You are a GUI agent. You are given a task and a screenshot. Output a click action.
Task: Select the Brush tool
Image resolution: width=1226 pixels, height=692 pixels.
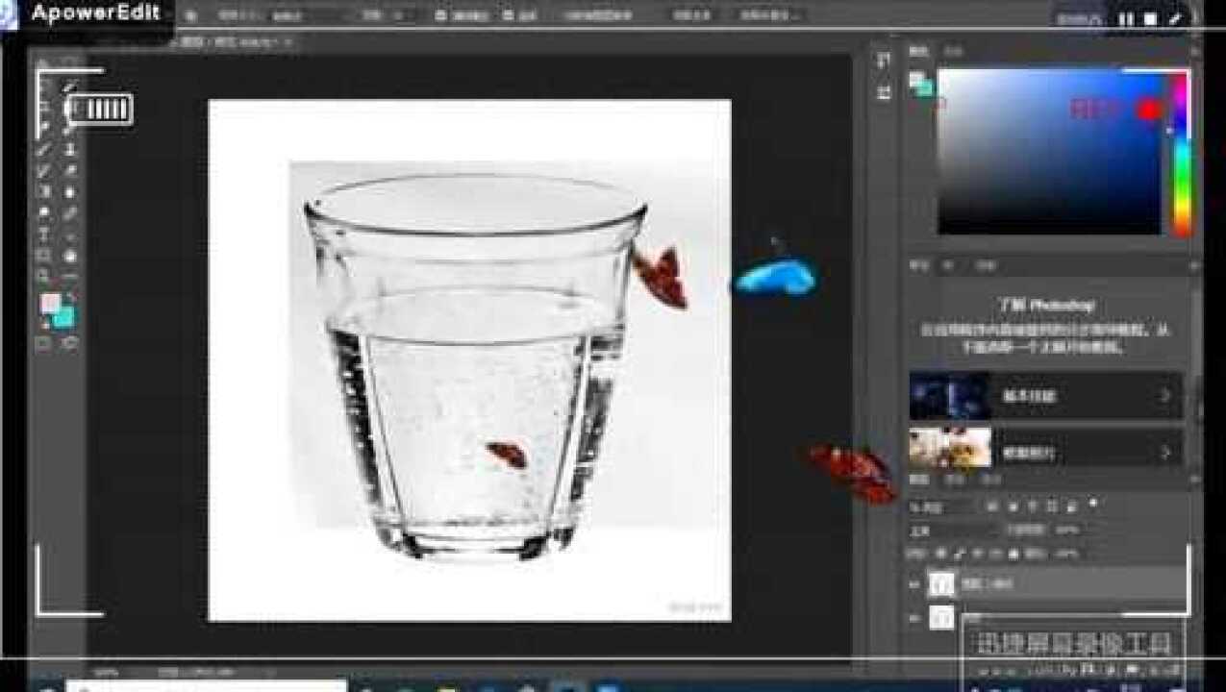43,149
